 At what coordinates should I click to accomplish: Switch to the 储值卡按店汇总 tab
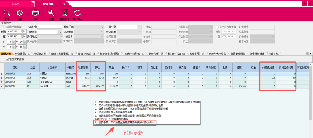86,54
